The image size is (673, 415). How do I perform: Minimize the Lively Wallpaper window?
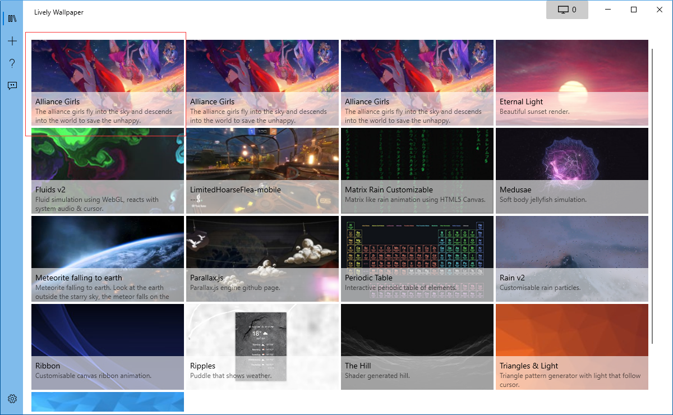pos(608,10)
